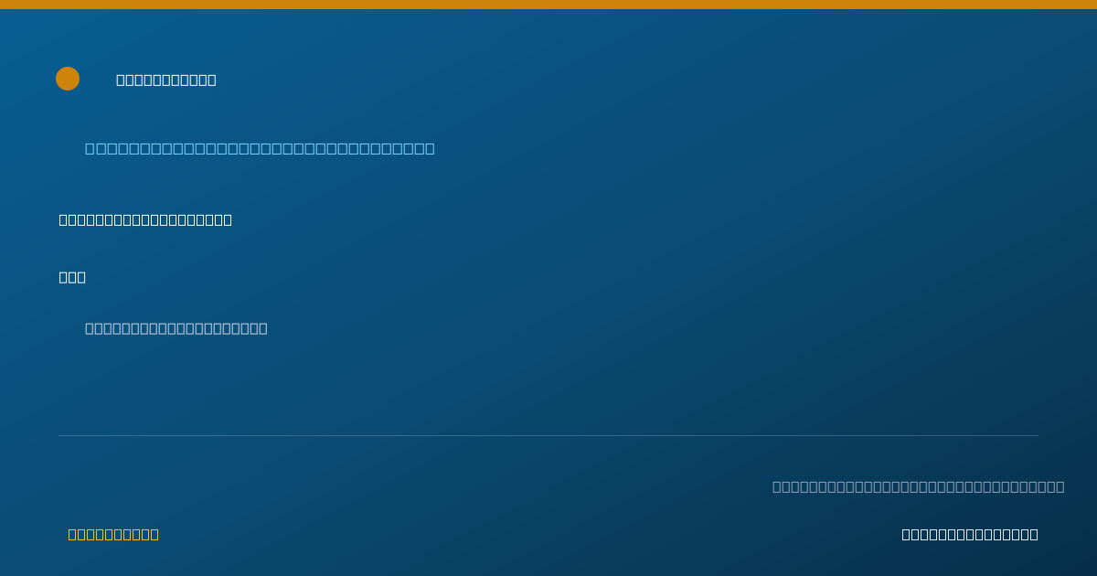Open the orange footer text link
This screenshot has width=1097, height=576.
coord(113,534)
